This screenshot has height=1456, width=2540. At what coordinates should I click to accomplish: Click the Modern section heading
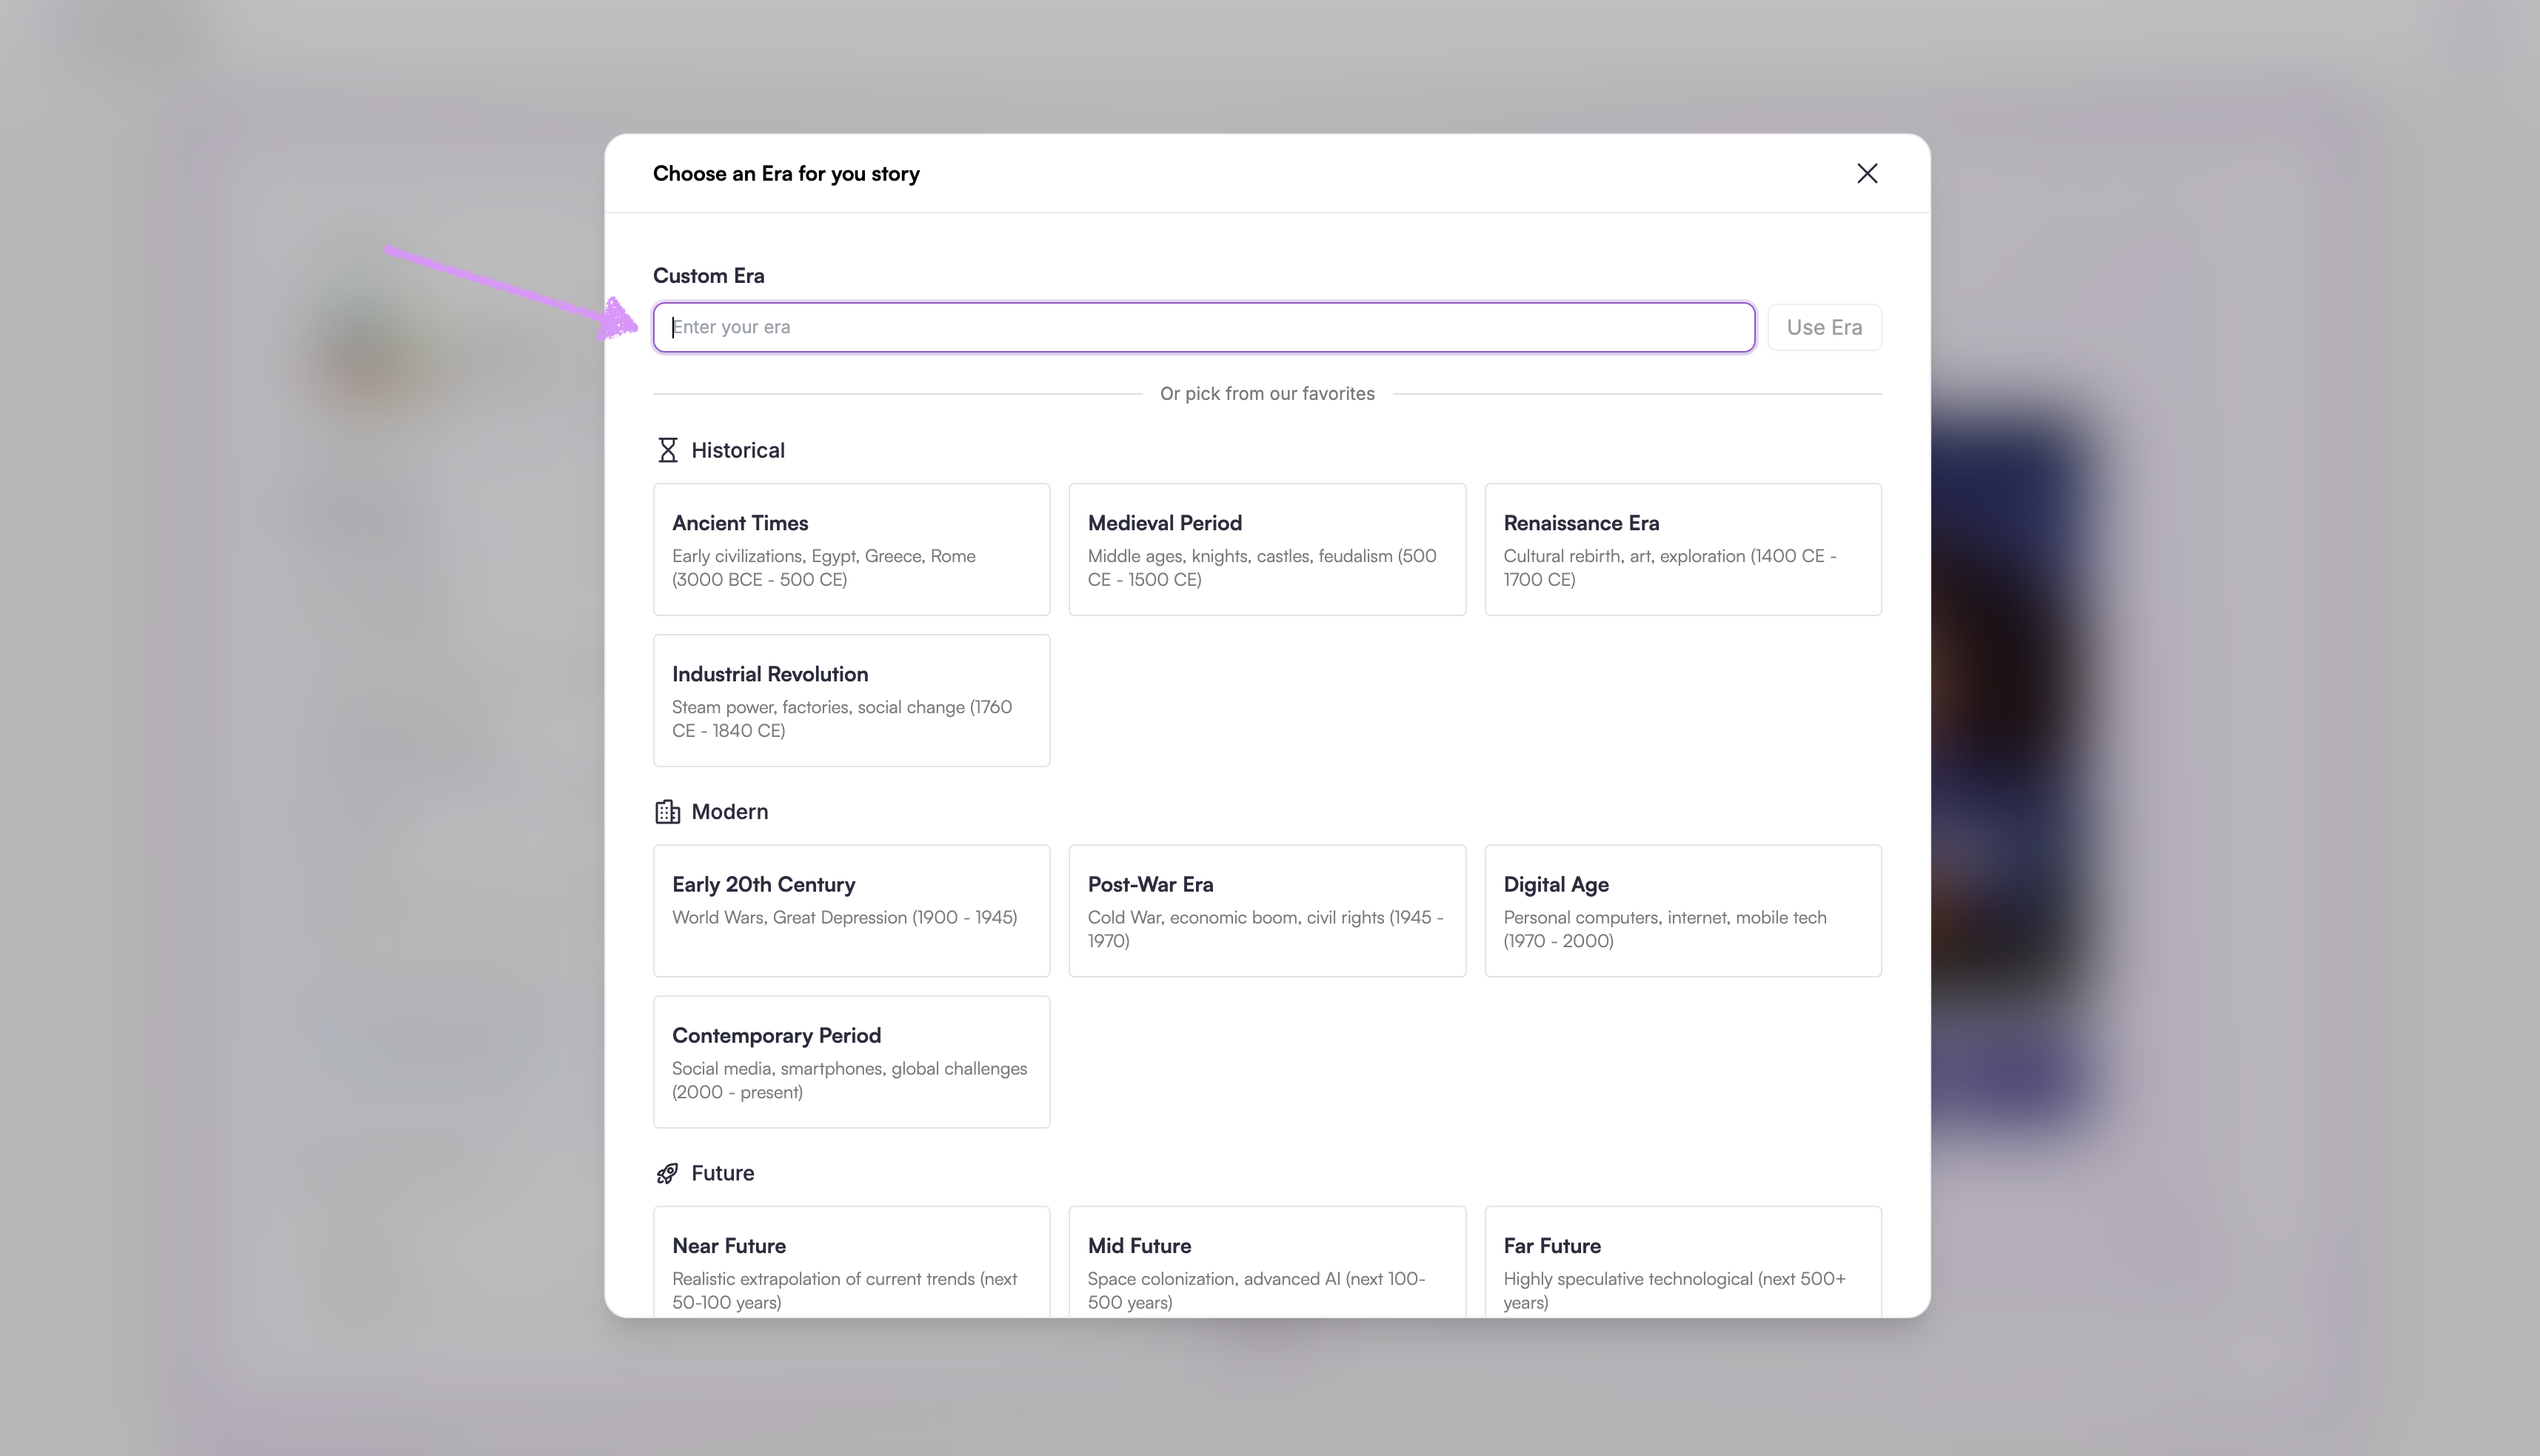[x=729, y=812]
